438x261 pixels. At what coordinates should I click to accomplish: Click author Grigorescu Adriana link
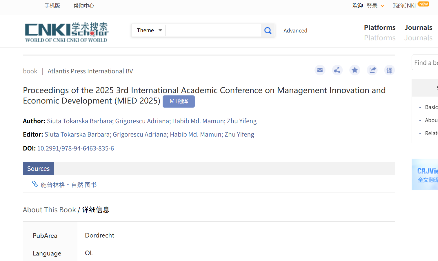[x=142, y=121]
